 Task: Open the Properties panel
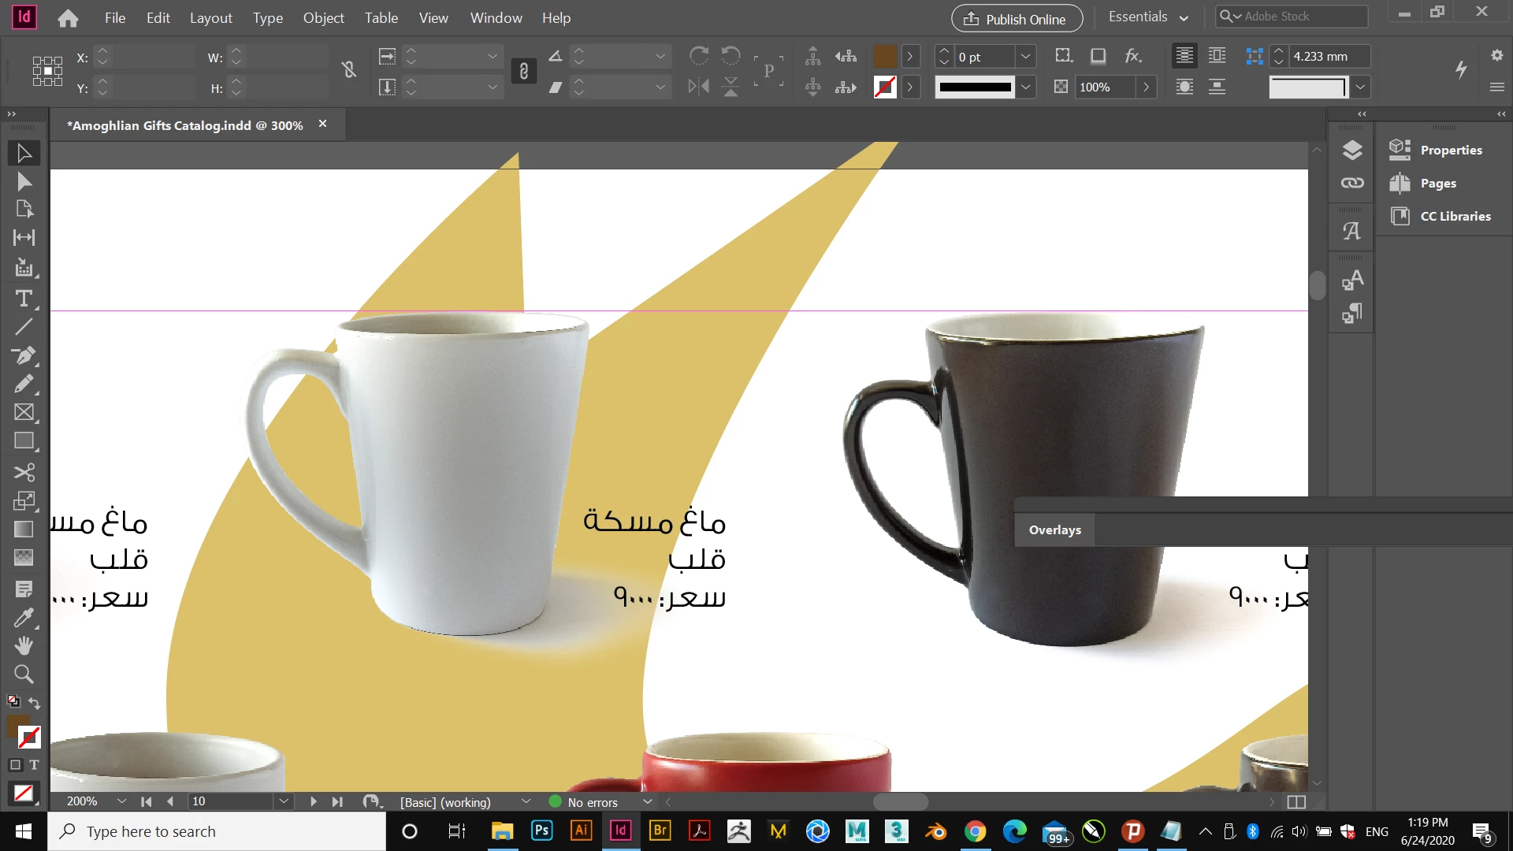pos(1451,150)
